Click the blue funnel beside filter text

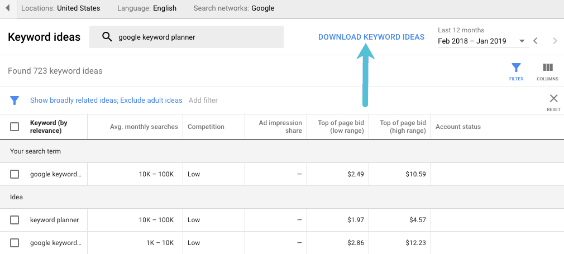15,100
